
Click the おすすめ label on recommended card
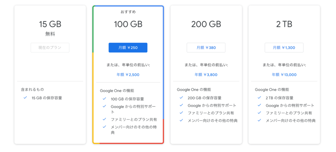pyautogui.click(x=128, y=12)
